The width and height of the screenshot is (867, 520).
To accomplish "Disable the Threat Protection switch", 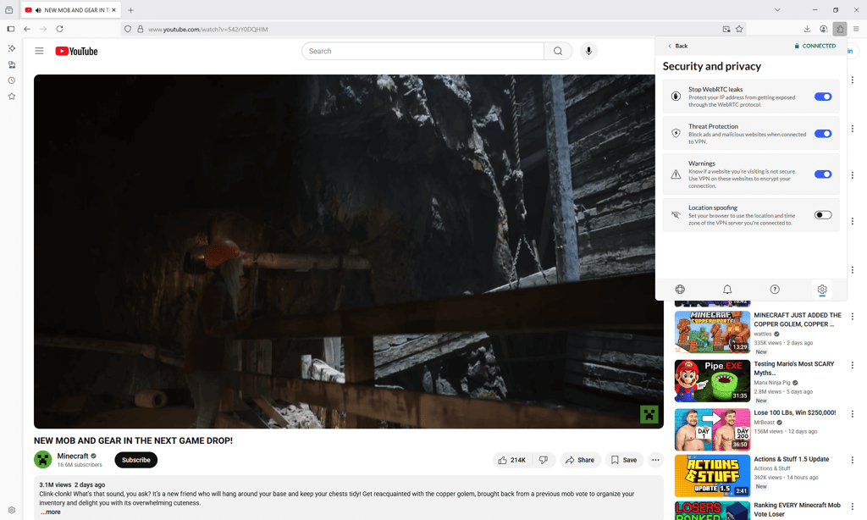I will coord(823,134).
